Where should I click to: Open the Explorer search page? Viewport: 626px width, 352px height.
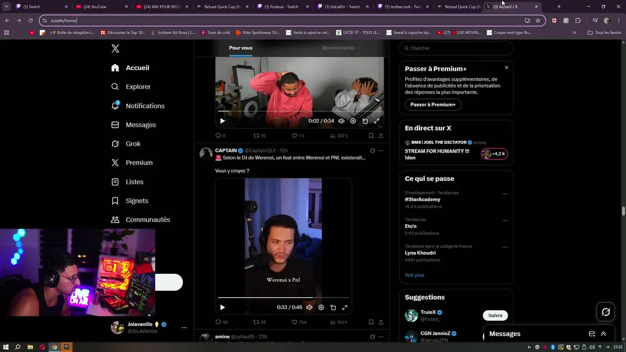point(131,87)
